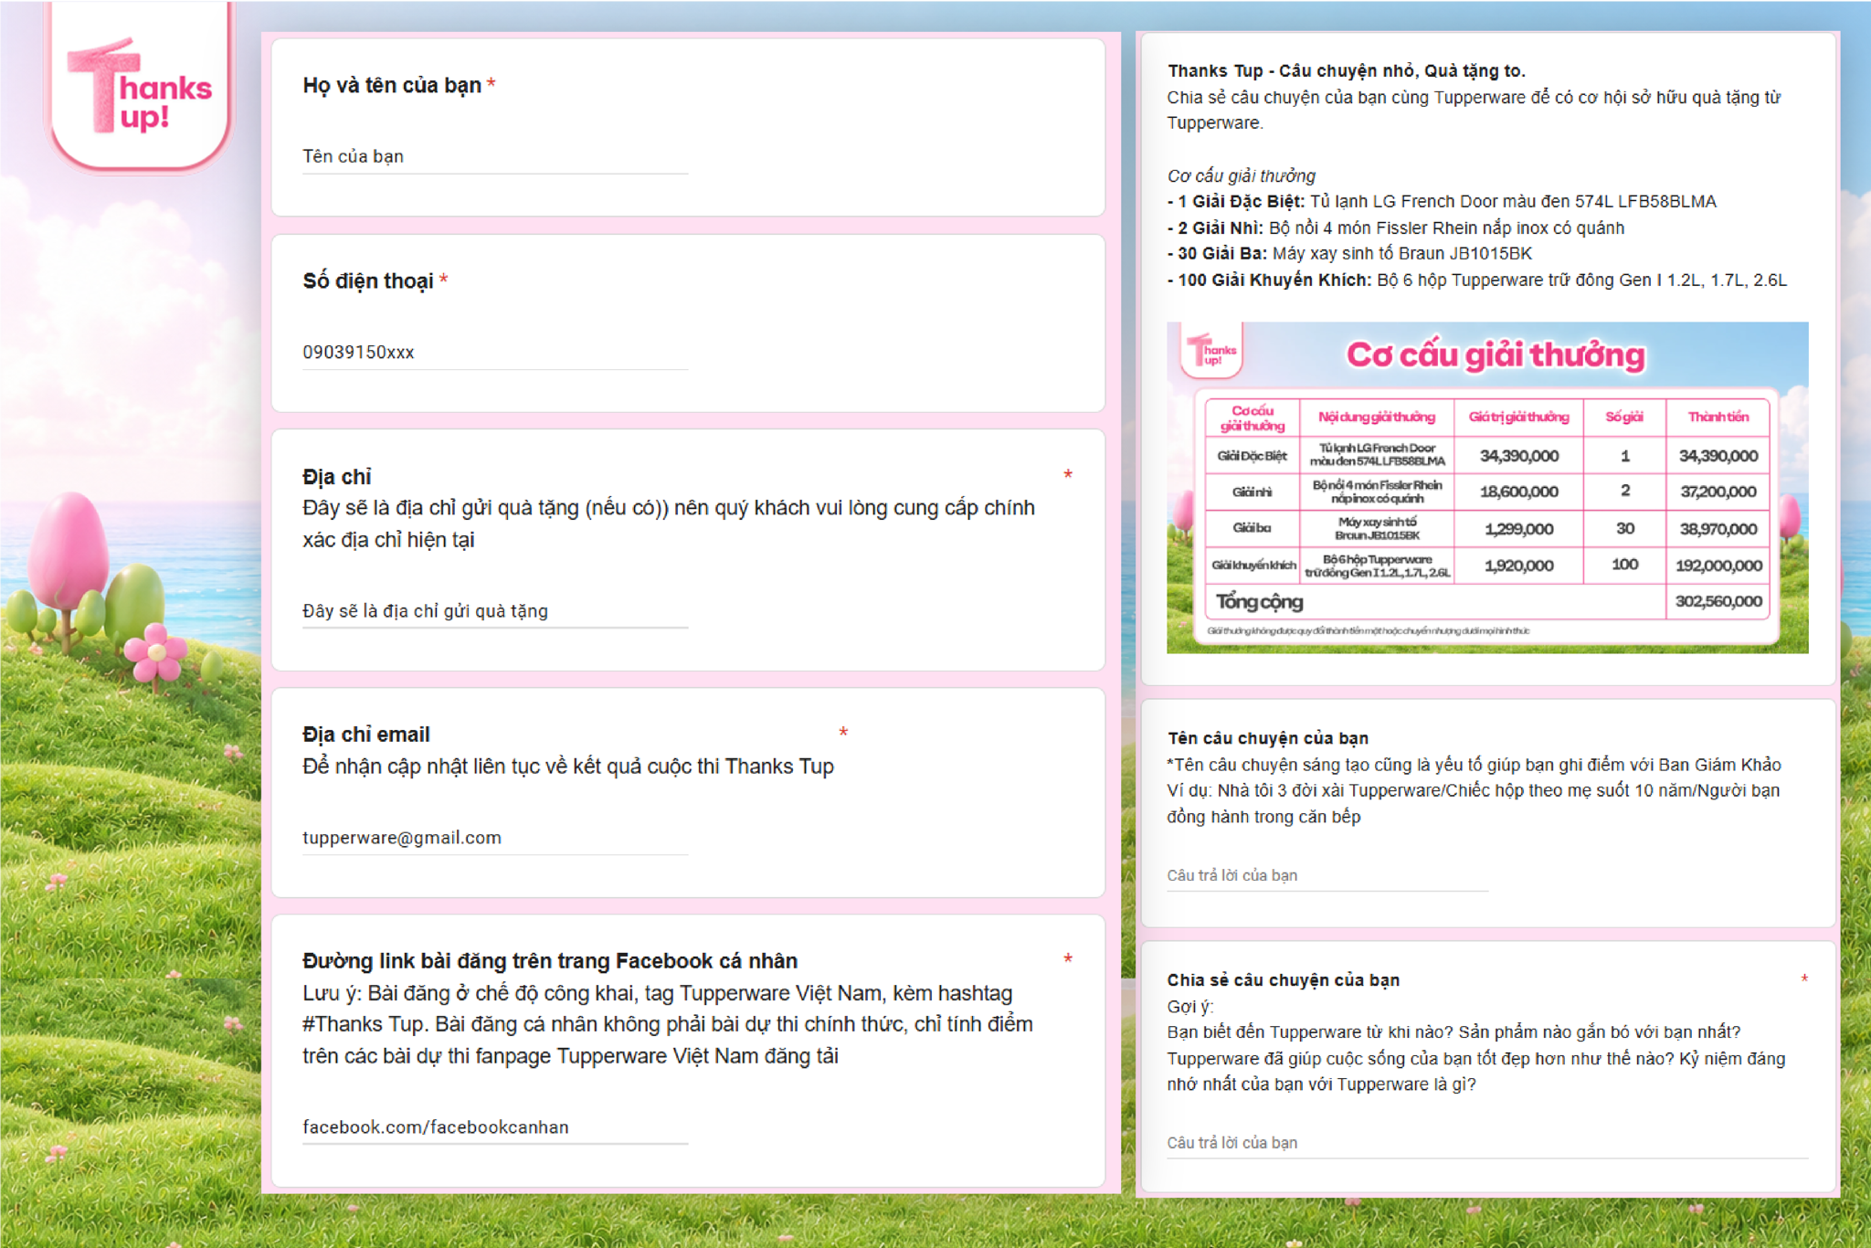Viewport: 1871px width, 1248px height.
Task: Focus the 'Tên của bạn' name input
Action: 495,156
